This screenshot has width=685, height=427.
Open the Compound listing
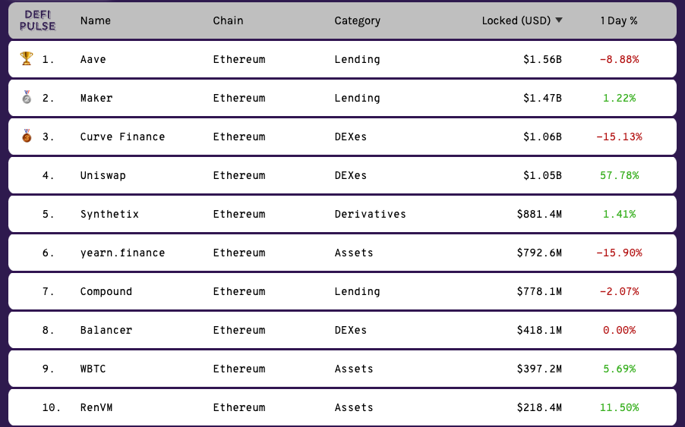click(342, 291)
